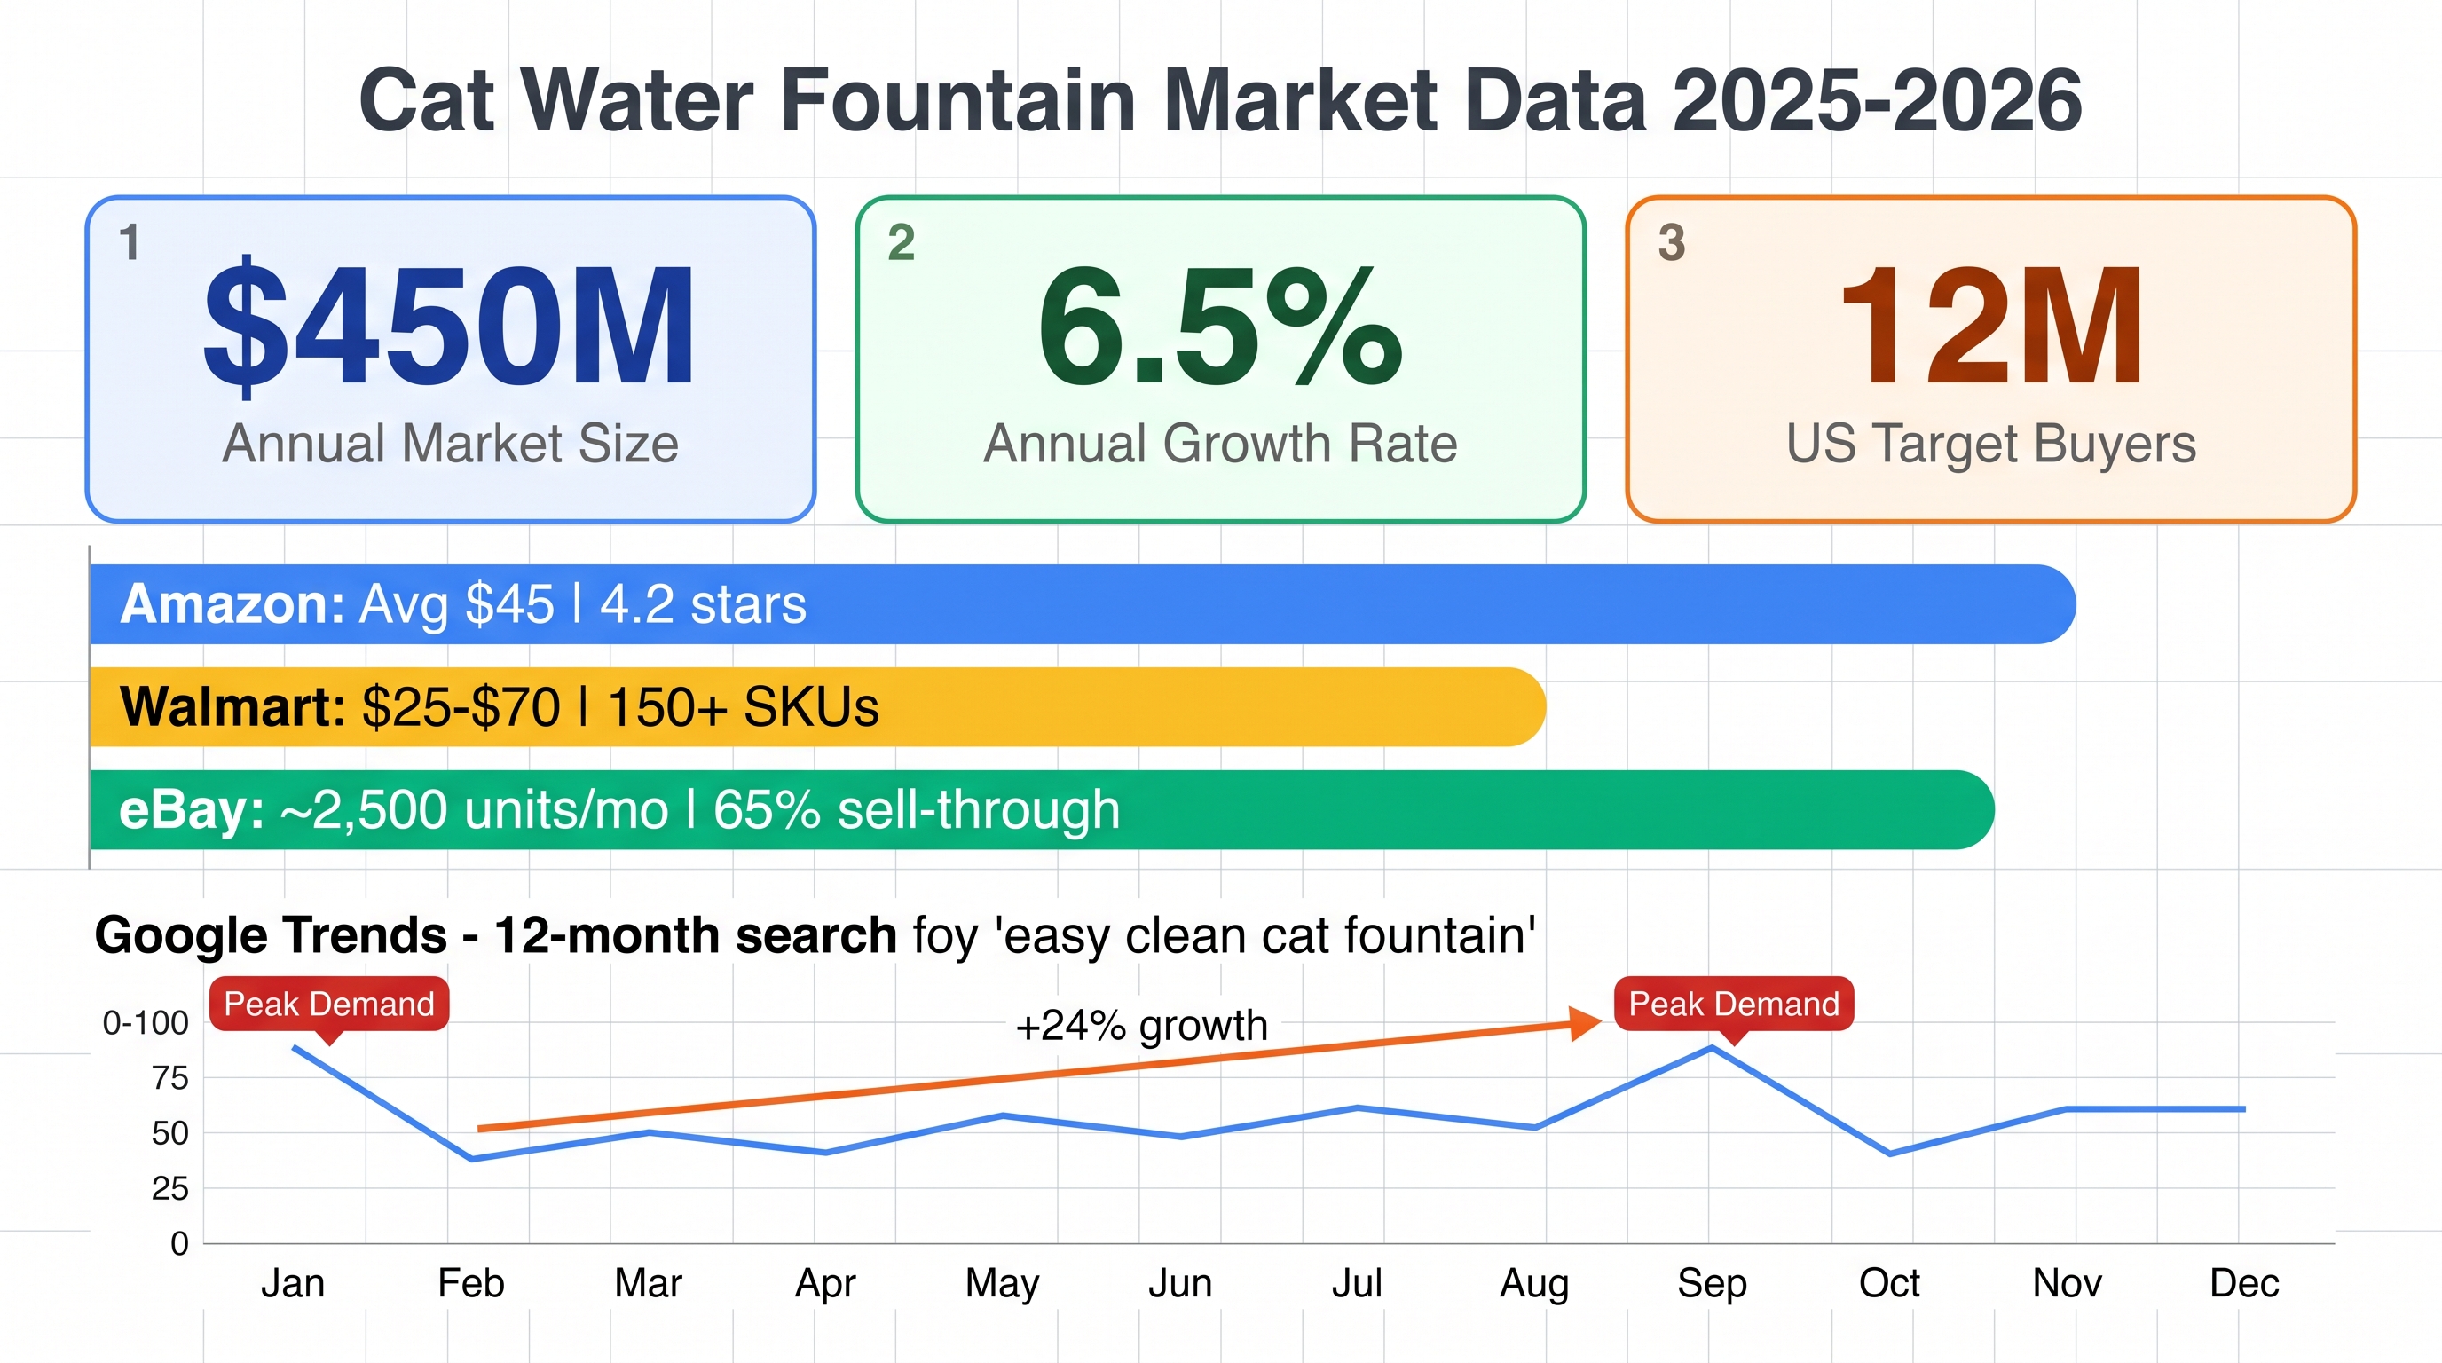The image size is (2442, 1363).
Task: Click the October low point on trend line
Action: 1890,1154
